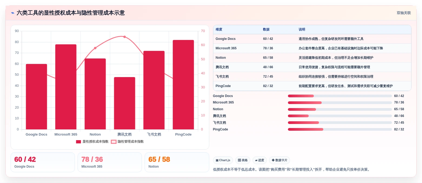The height and width of the screenshot is (183, 422).
Task: Click the 进度 tag chip
Action: (x=260, y=160)
